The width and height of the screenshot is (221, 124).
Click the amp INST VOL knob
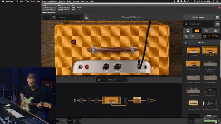117,66
